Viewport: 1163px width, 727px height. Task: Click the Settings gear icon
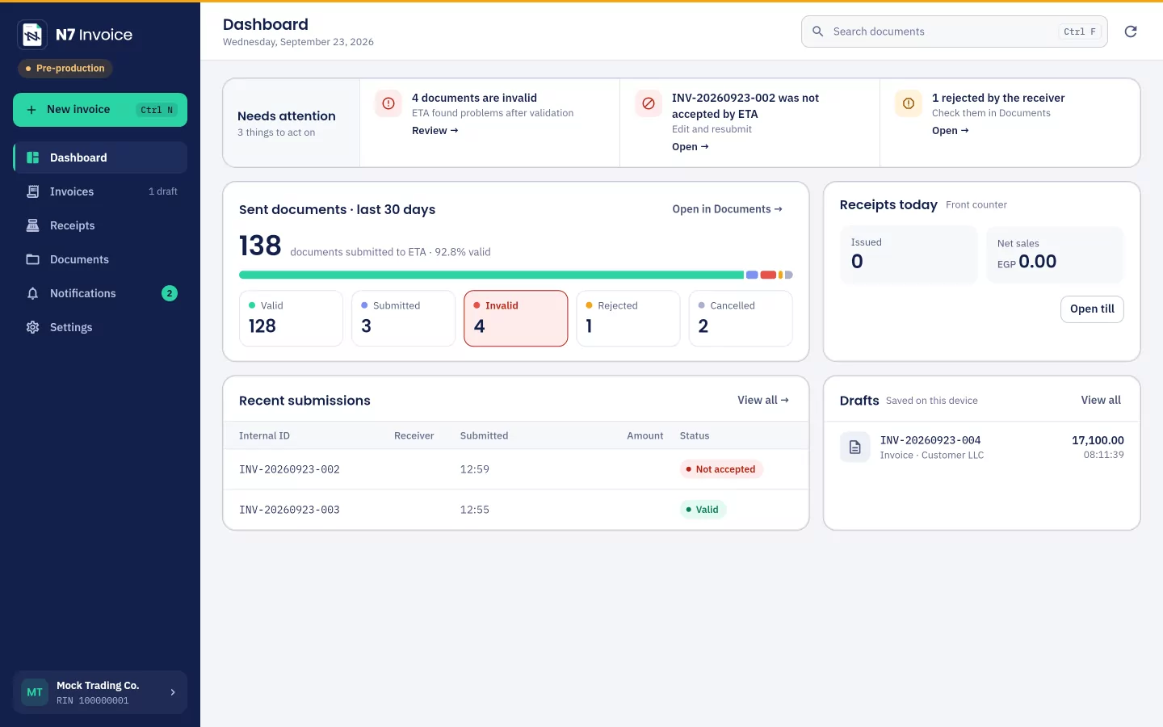click(33, 327)
